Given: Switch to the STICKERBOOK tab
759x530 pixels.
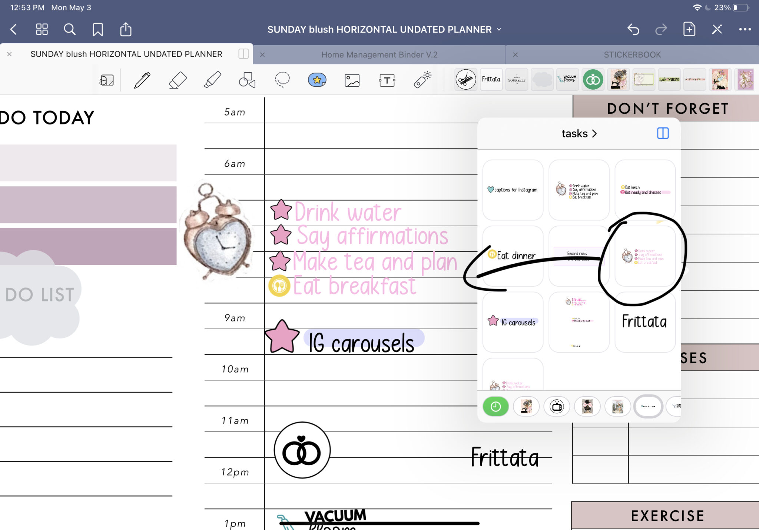Looking at the screenshot, I should (x=632, y=54).
